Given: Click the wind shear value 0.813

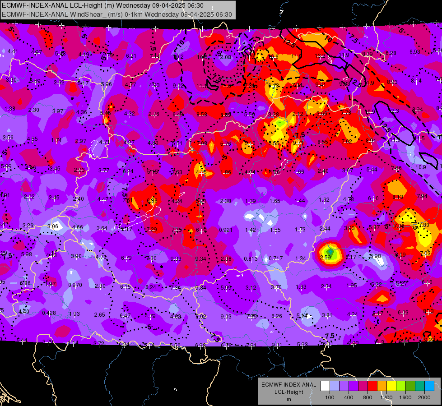Looking at the screenshot, I should click(251, 258).
